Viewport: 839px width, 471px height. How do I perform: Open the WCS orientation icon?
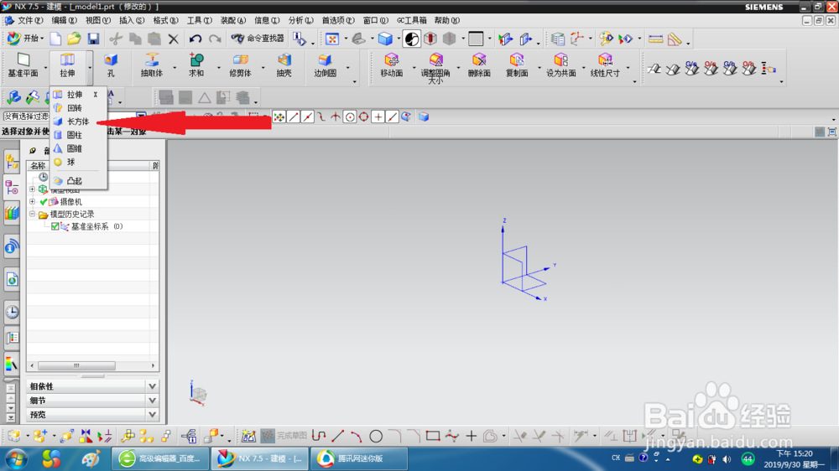pyautogui.click(x=577, y=39)
